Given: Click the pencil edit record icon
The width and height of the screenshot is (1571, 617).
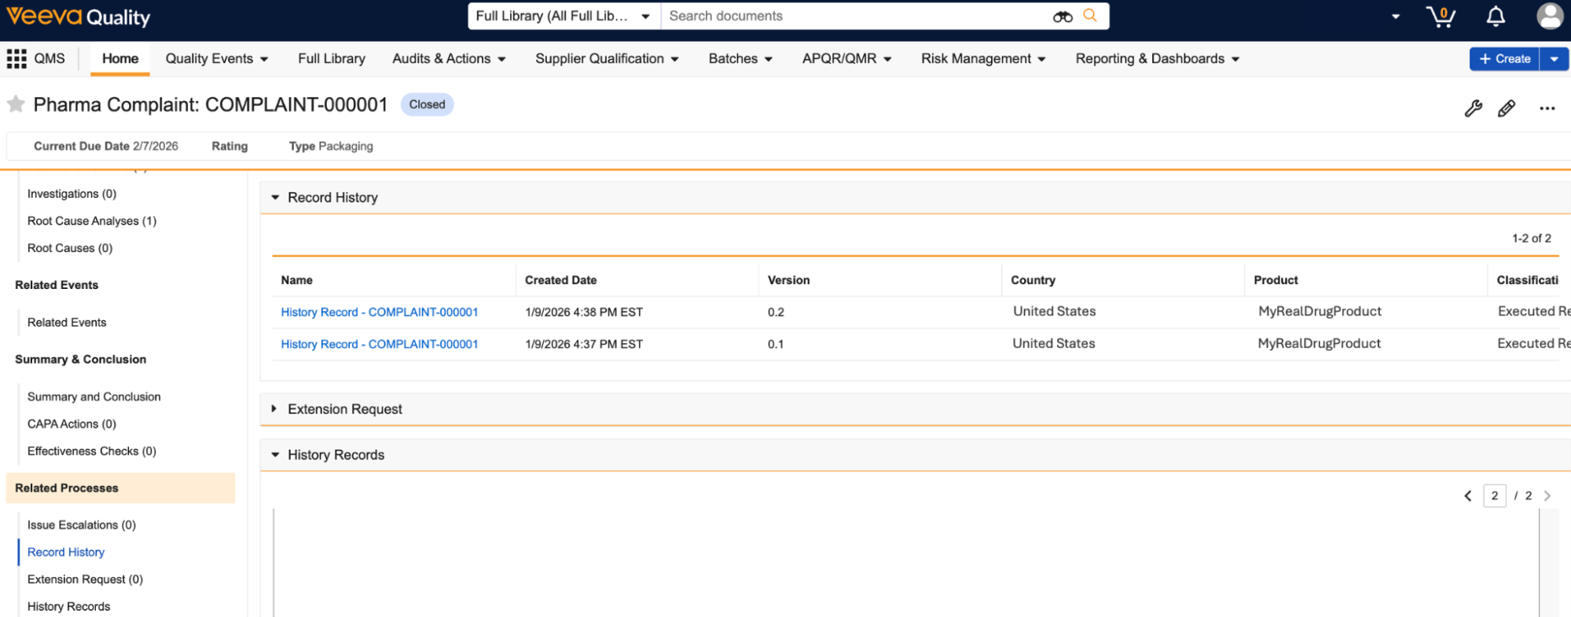Looking at the screenshot, I should click(x=1506, y=108).
